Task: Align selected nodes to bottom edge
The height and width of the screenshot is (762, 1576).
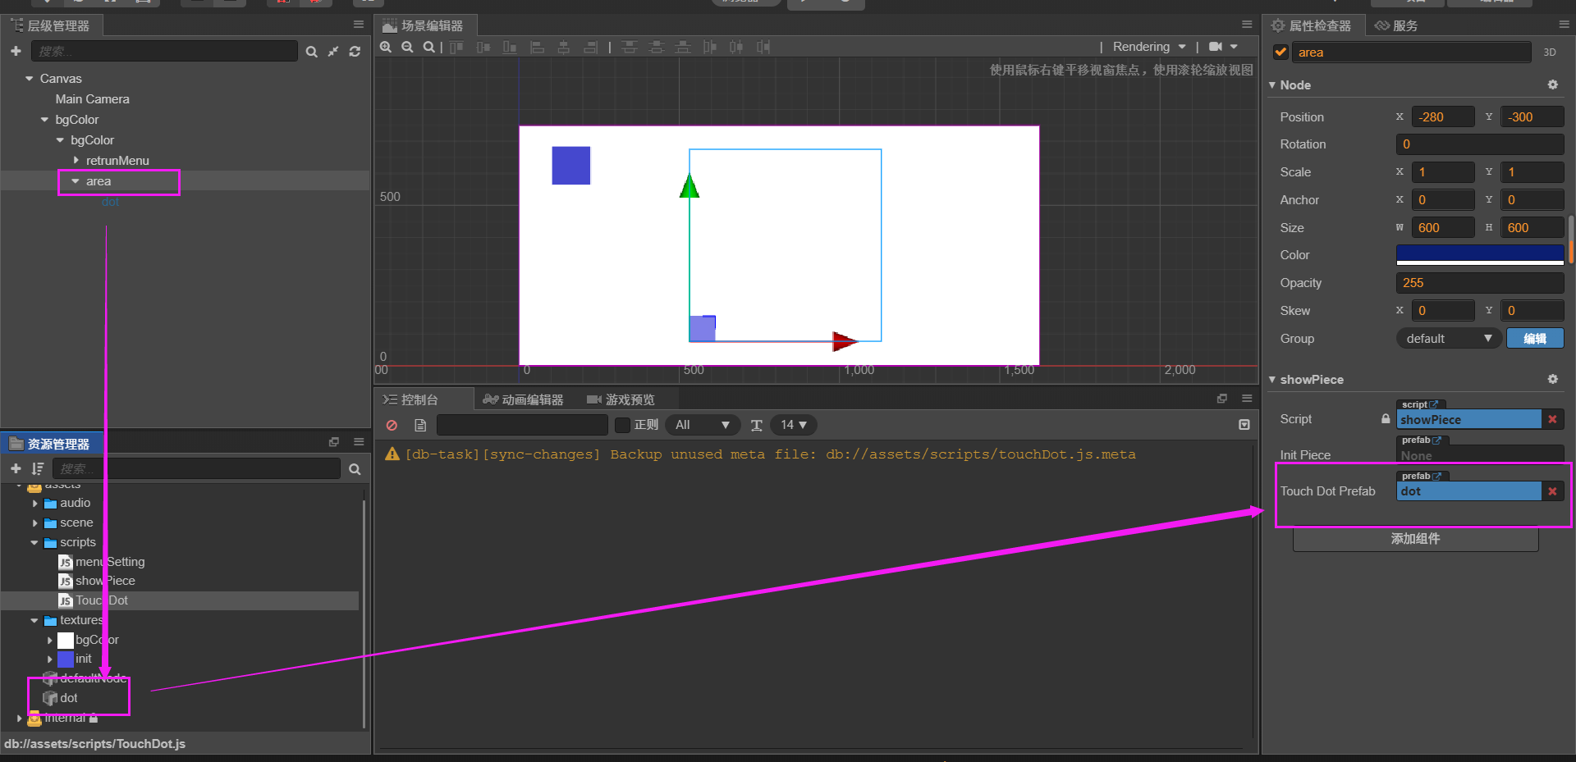Action: click(x=510, y=47)
